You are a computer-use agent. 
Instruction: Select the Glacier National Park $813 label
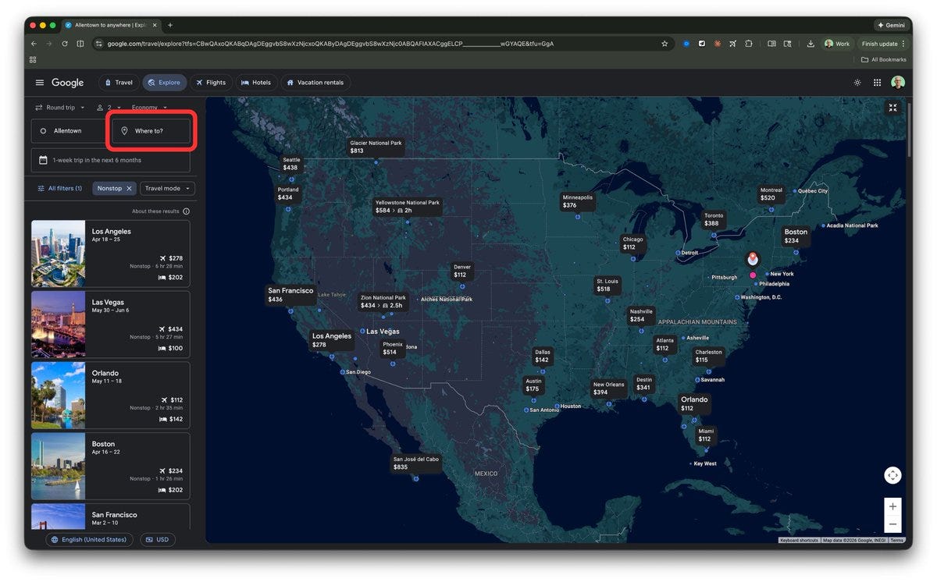376,147
